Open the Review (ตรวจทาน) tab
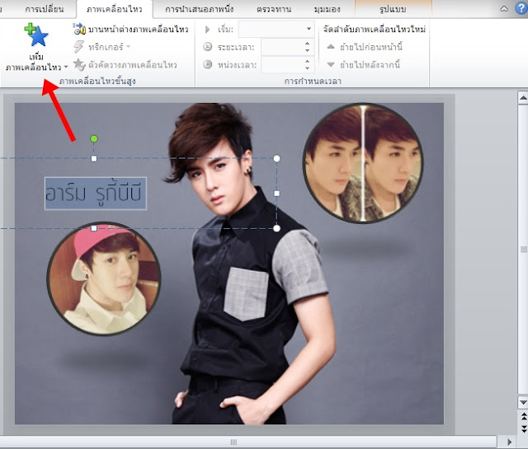528x449 pixels. coord(274,9)
